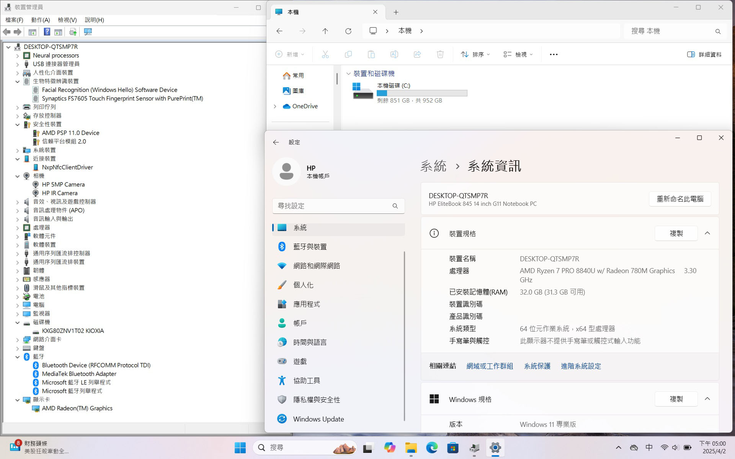This screenshot has height=459, width=735.
Task: Click Microsoft Edge icon on taskbar
Action: tap(432, 448)
